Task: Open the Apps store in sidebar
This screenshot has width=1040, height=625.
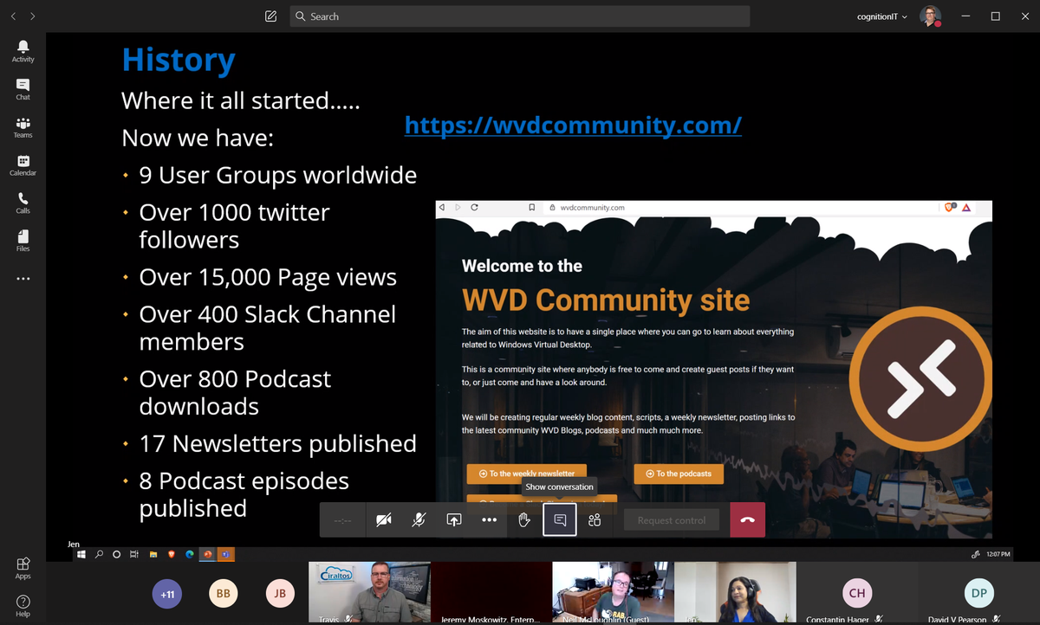Action: coord(23,568)
